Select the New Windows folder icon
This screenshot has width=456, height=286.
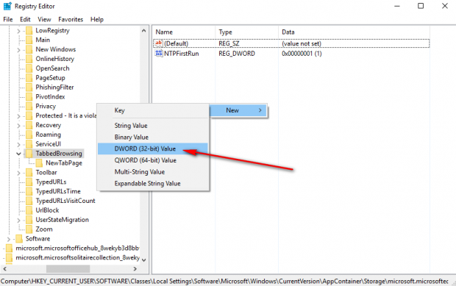(x=29, y=49)
